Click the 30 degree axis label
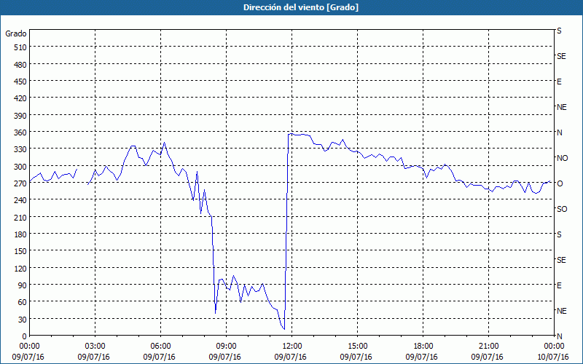 (23, 320)
